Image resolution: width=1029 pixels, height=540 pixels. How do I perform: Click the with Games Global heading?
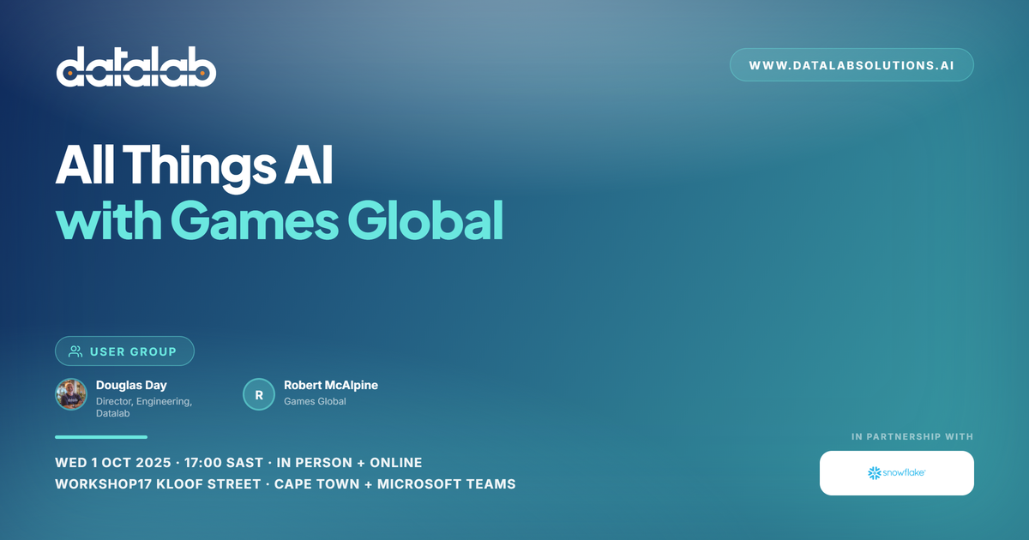pos(279,221)
